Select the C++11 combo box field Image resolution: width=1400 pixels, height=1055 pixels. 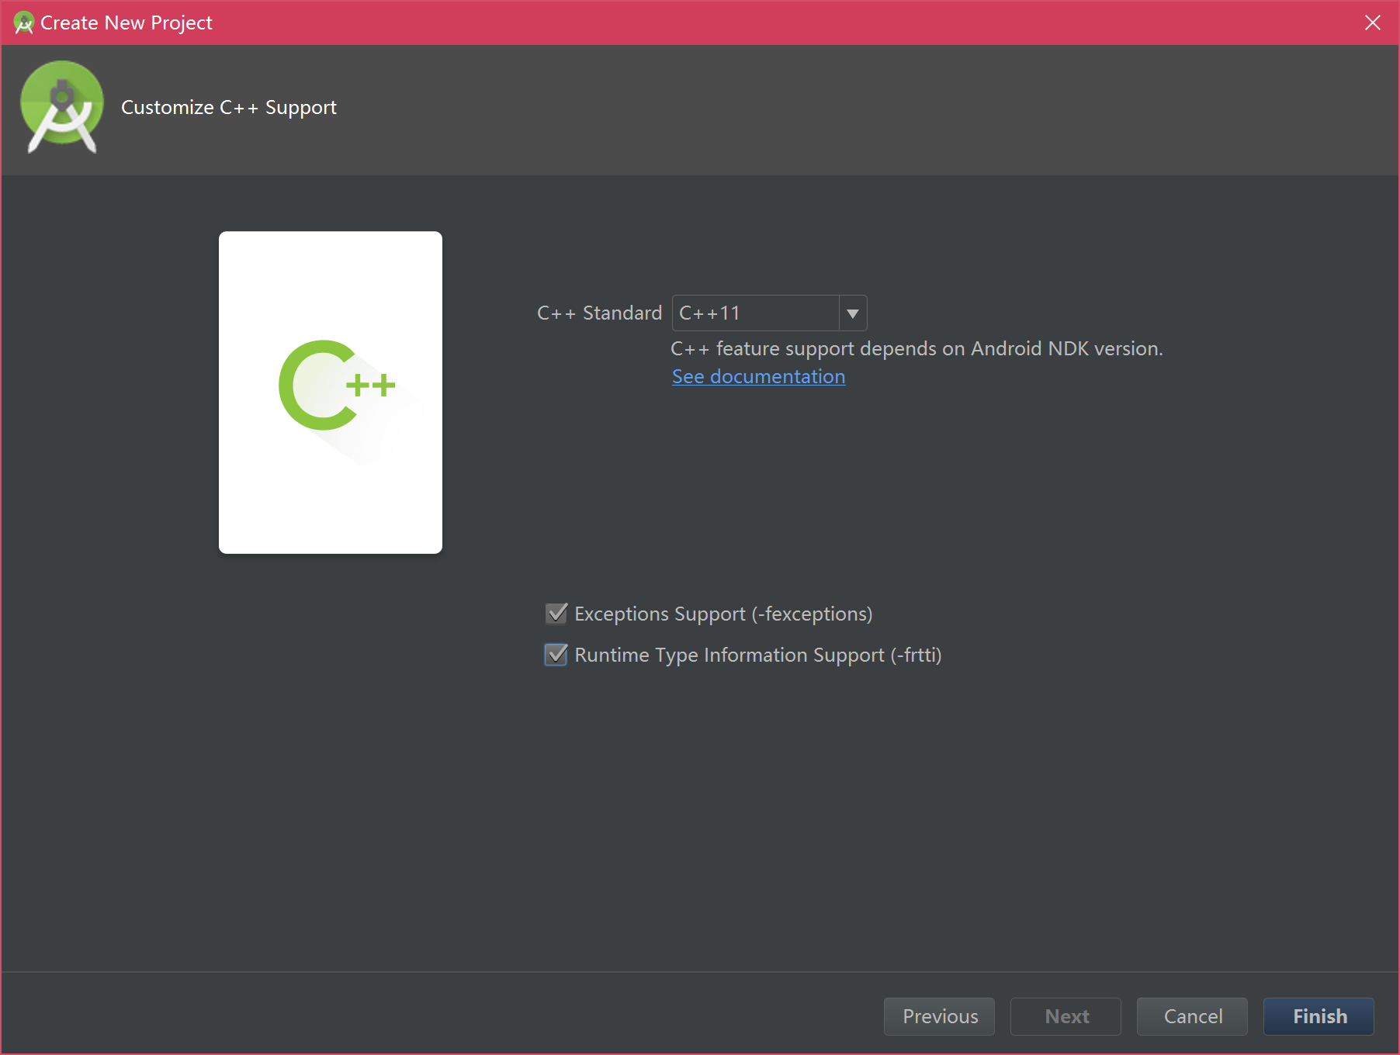coord(769,313)
